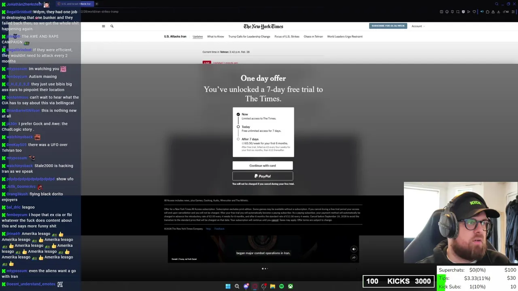Viewport: 518px width, 291px height.
Task: Click chat username BrianBarrettWilson
Action: (x=23, y=111)
